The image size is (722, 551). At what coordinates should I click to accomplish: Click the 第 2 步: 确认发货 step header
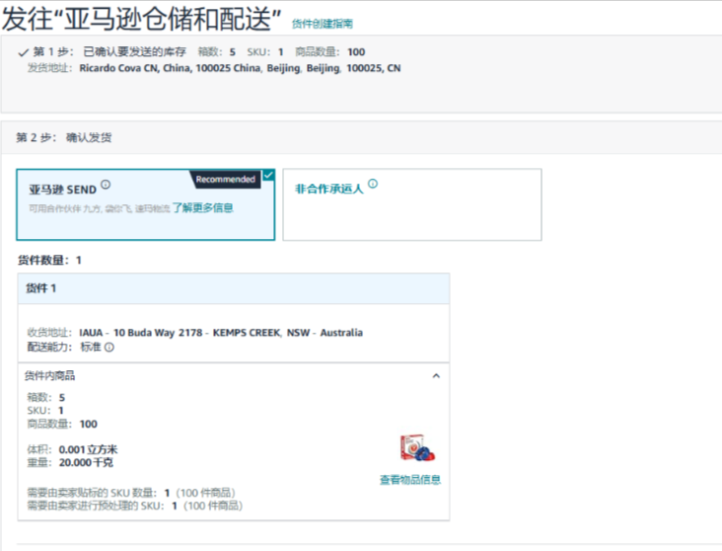63,137
